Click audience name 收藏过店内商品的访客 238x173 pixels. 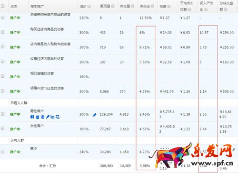pos(47,59)
